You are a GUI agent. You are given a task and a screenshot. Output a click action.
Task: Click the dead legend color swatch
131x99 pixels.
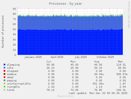(4, 77)
